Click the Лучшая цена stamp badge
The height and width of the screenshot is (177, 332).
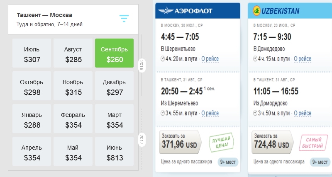pyautogui.click(x=220, y=142)
